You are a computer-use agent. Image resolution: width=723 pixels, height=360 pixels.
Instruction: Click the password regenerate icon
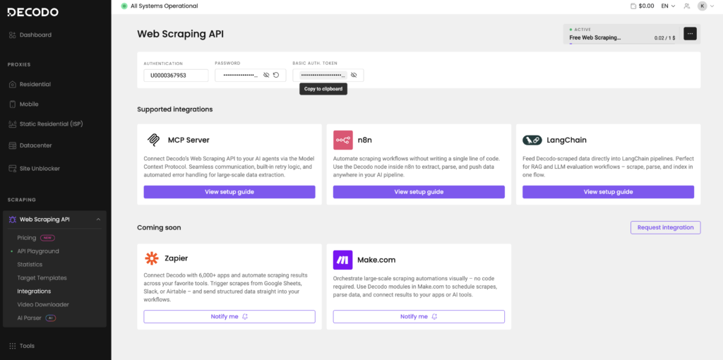[x=276, y=75]
